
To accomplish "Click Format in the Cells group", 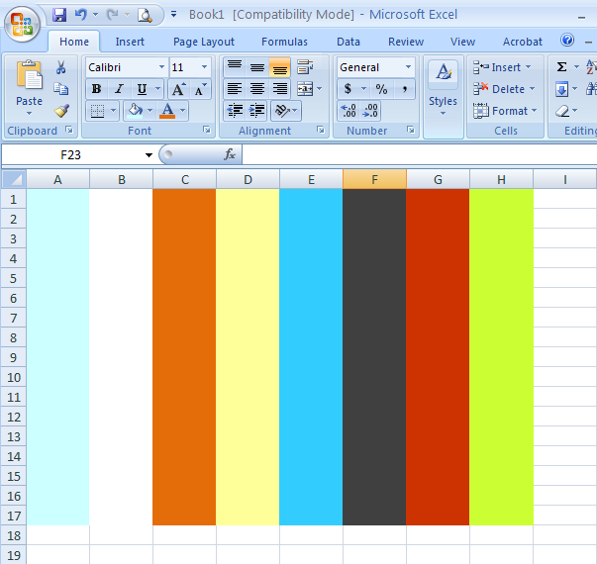I will [x=505, y=111].
